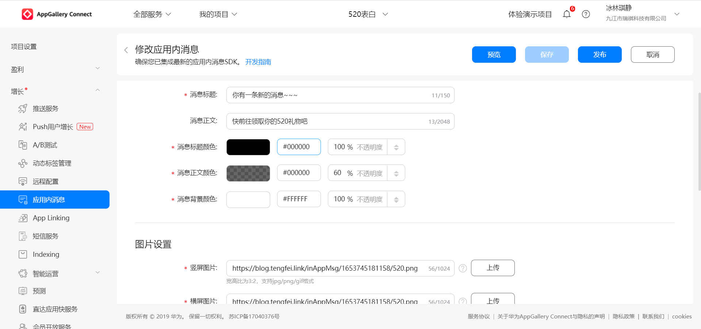Open the 我的项目 dropdown
Screen dimensions: 701x329
218,14
